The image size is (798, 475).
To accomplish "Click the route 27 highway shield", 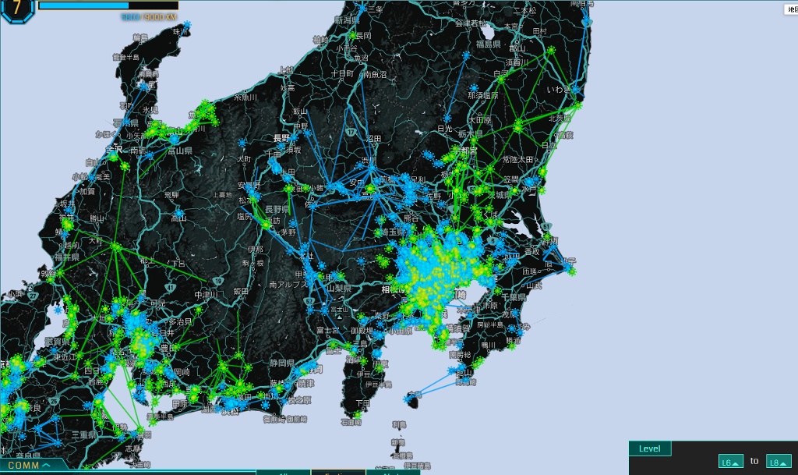I will 33,296.
